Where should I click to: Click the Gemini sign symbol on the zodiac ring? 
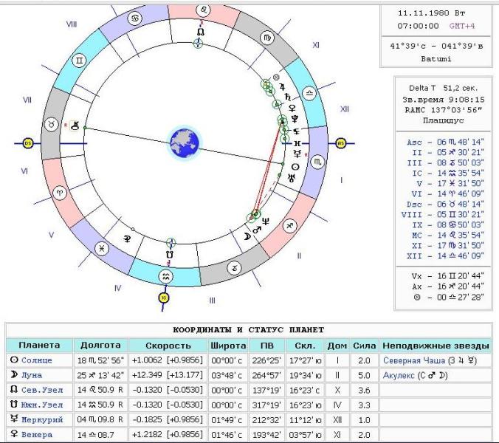pyautogui.click(x=79, y=61)
